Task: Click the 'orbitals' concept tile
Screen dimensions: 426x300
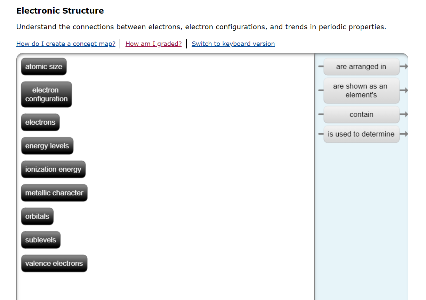Action: point(37,216)
